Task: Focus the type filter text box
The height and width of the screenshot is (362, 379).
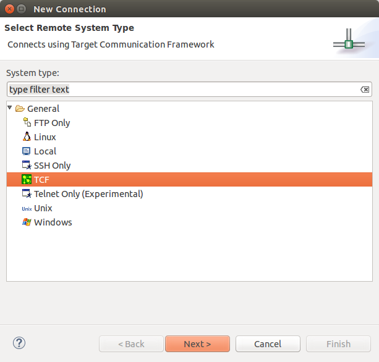Action: coord(179,90)
